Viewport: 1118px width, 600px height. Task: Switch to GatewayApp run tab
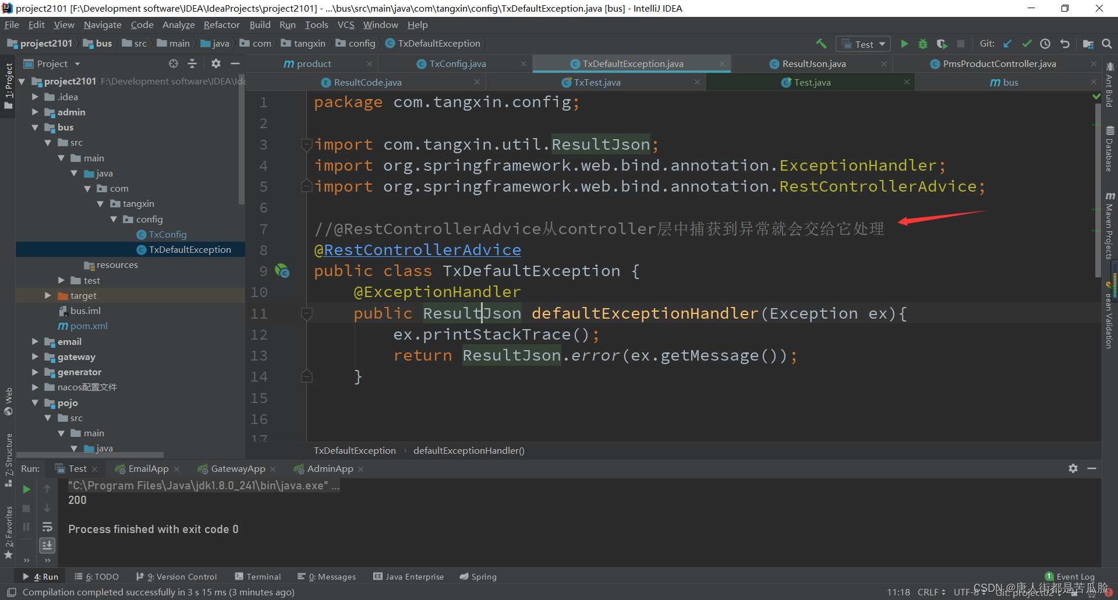[238, 469]
